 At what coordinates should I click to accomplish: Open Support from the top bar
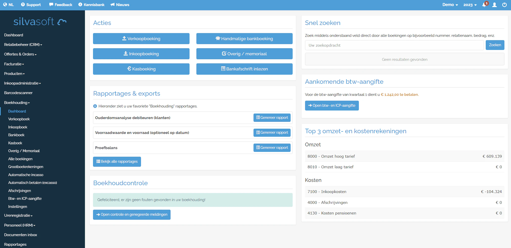click(x=31, y=5)
